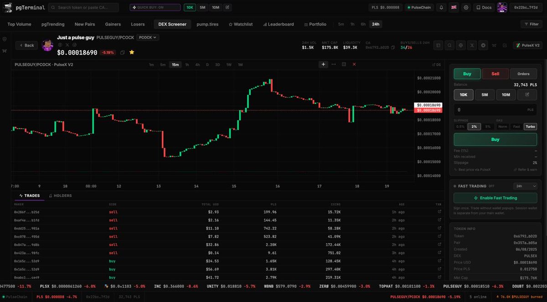Open settings gear in top bar
The image size is (547, 302).
[466, 7]
